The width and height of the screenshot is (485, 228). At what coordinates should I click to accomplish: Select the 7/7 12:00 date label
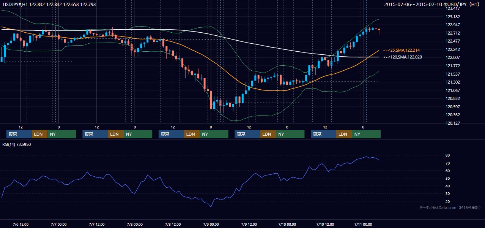click(97, 224)
